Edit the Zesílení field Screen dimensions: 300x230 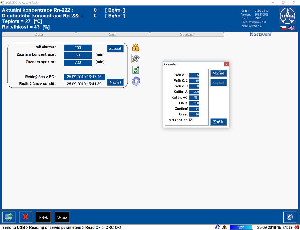(x=194, y=109)
